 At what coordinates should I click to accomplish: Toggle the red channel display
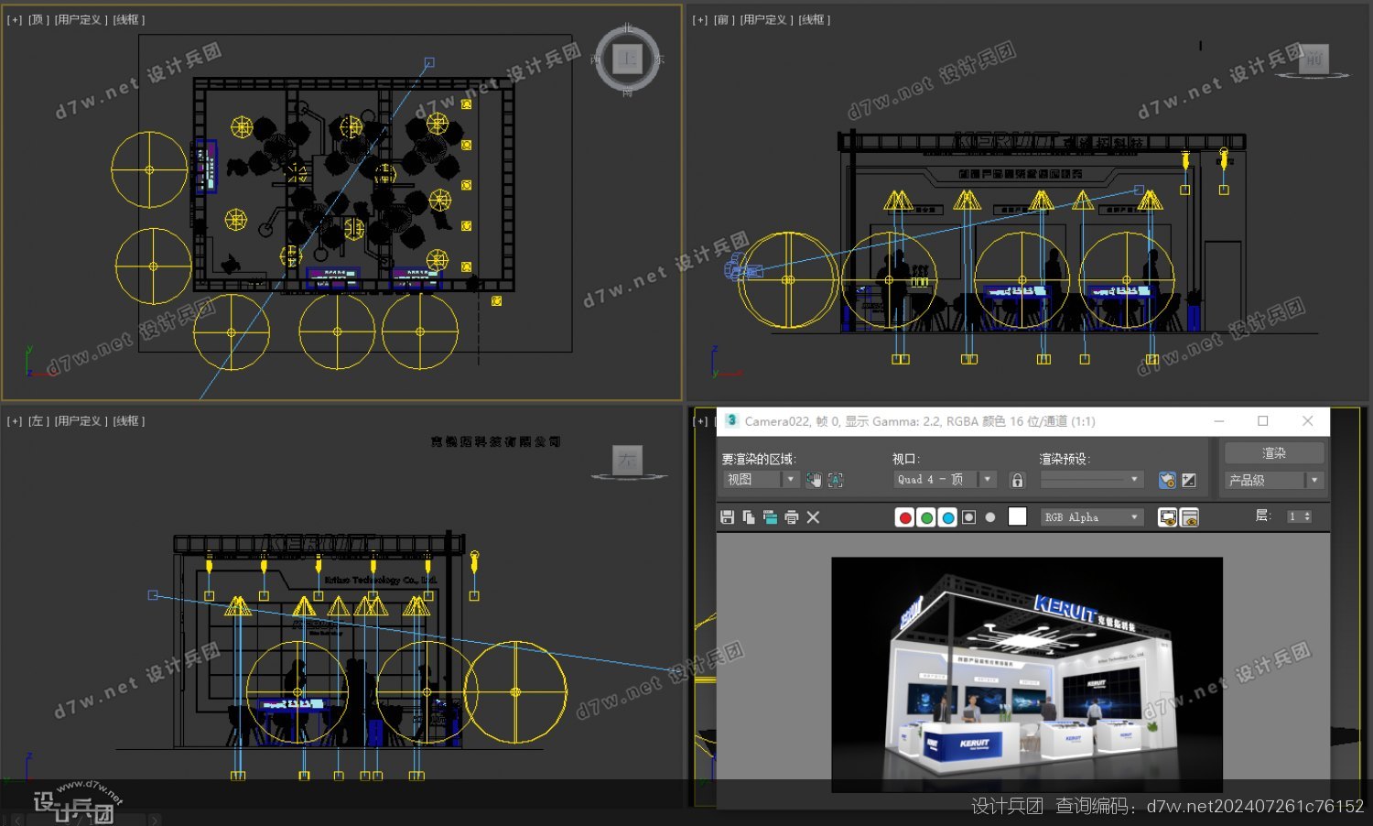click(905, 517)
